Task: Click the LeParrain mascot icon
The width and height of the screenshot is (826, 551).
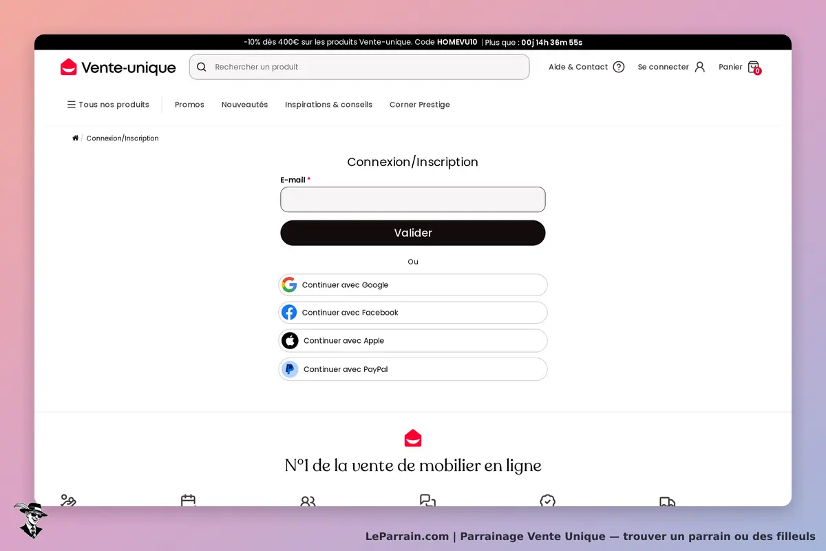Action: coord(30,519)
